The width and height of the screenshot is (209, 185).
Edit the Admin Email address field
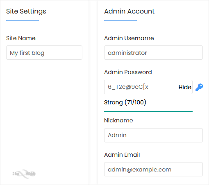(153, 169)
